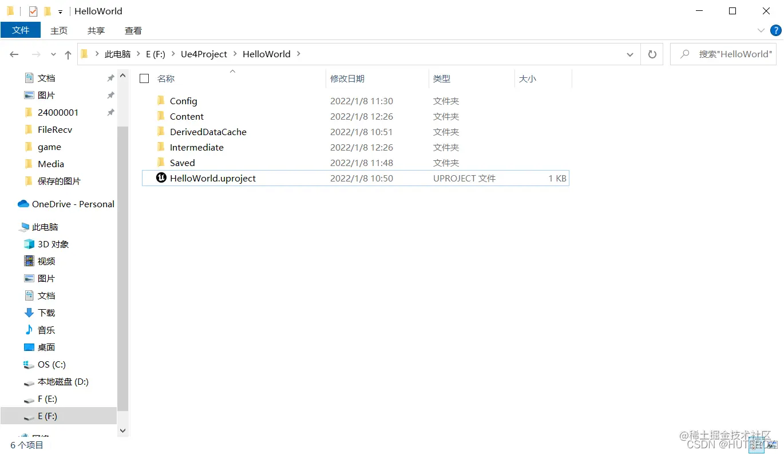This screenshot has width=784, height=454.
Task: Click the 此电脑 computer icon in sidebar
Action: coord(24,227)
